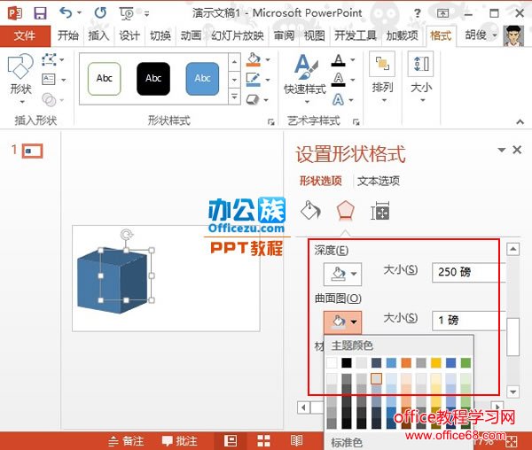The image size is (532, 450).
Task: Click the Text Effects glowing A icon
Action: coord(338,99)
